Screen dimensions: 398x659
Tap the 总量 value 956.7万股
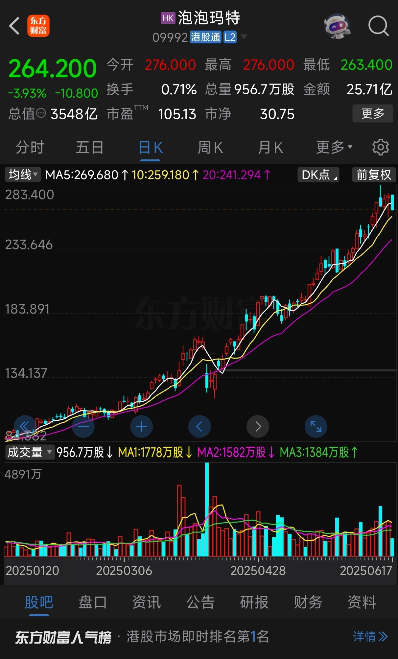pyautogui.click(x=264, y=89)
